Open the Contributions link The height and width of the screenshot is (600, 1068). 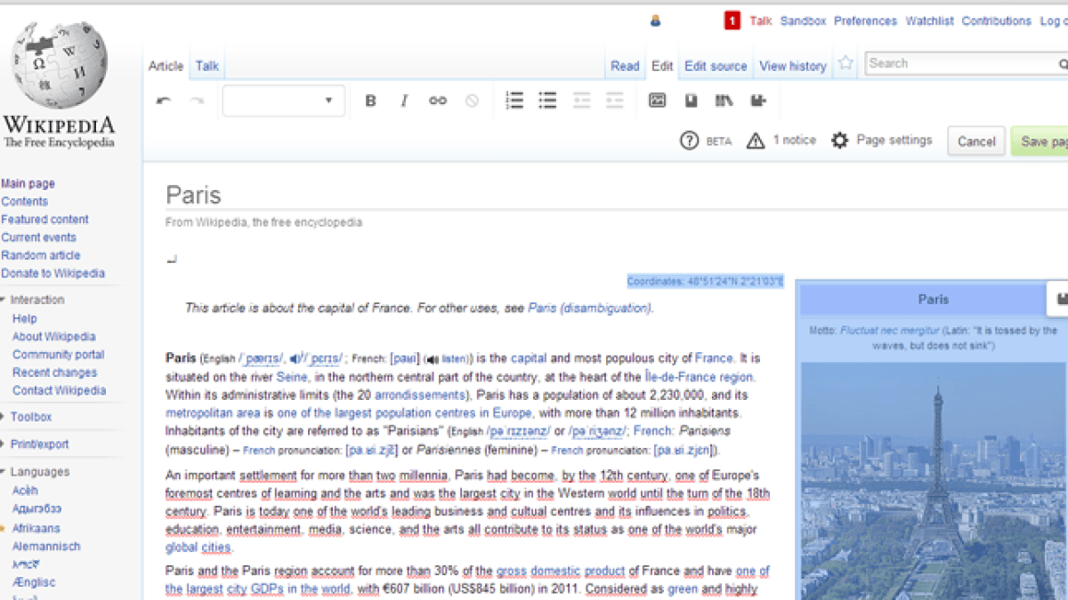(997, 20)
